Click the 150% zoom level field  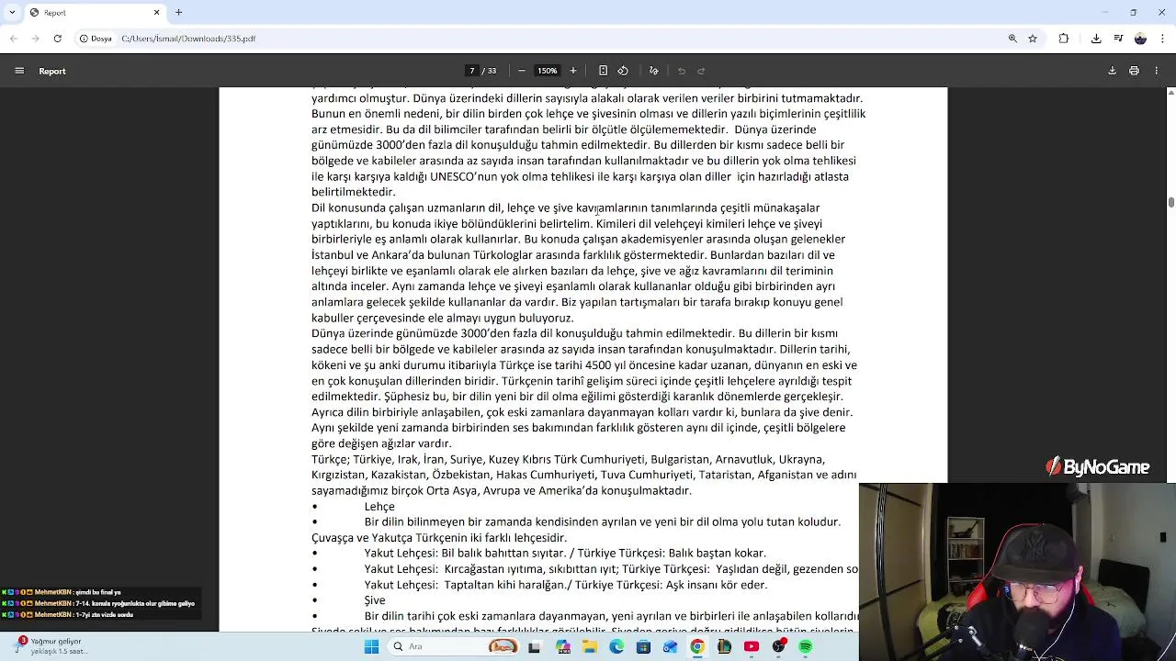[548, 71]
